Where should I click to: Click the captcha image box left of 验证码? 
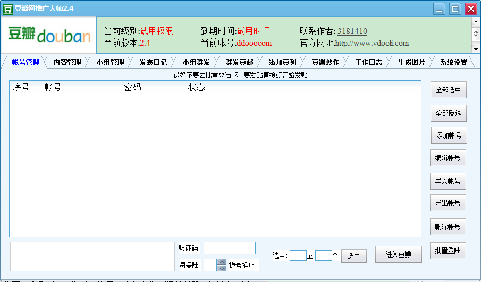(x=92, y=257)
